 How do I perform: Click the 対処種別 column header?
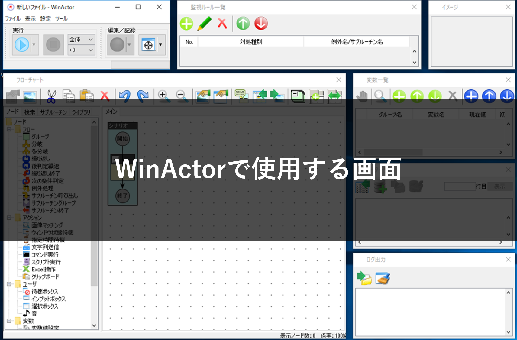point(251,42)
